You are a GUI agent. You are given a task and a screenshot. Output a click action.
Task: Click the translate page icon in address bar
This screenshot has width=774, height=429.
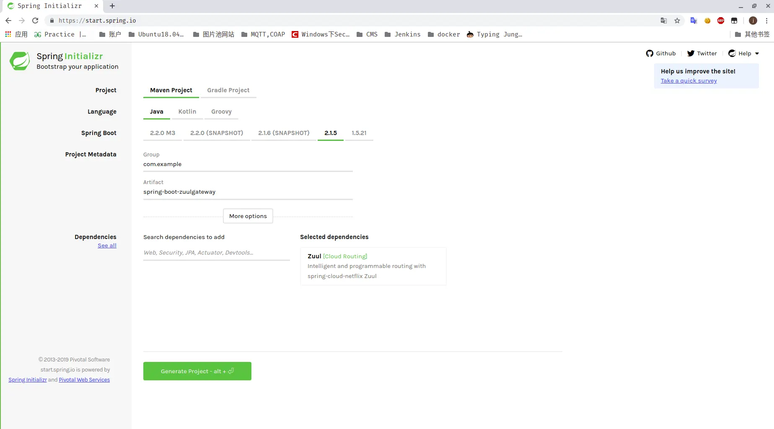click(x=664, y=21)
